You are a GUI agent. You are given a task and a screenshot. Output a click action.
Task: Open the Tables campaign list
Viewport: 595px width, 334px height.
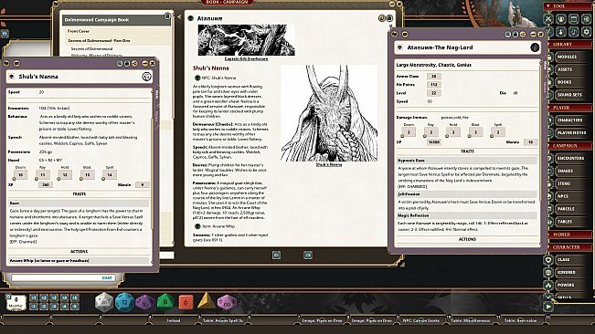coord(572,222)
